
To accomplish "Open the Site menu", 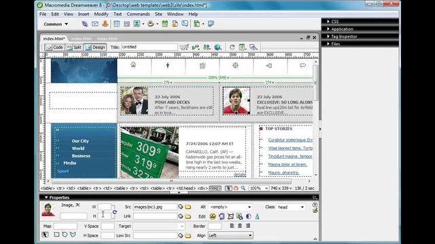I will coord(158,14).
